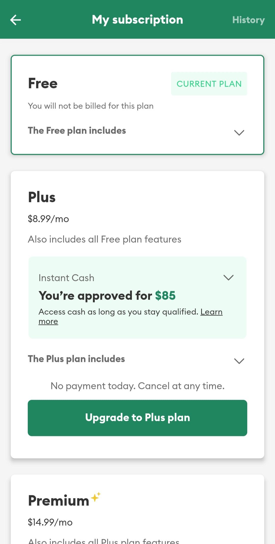Tap the green $85 approved amount
The height and width of the screenshot is (544, 275).
point(165,295)
